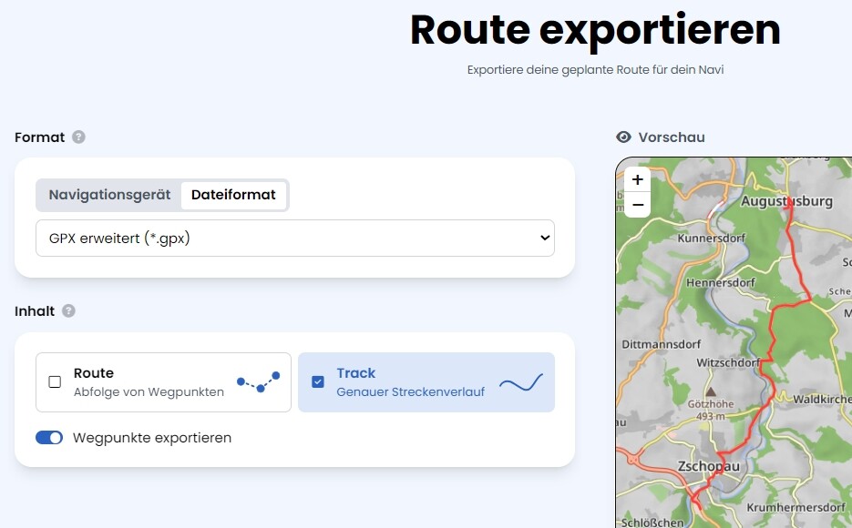Viewport: 852px width, 528px height.
Task: Click the dotted waypoint icon in Route card
Action: point(258,381)
